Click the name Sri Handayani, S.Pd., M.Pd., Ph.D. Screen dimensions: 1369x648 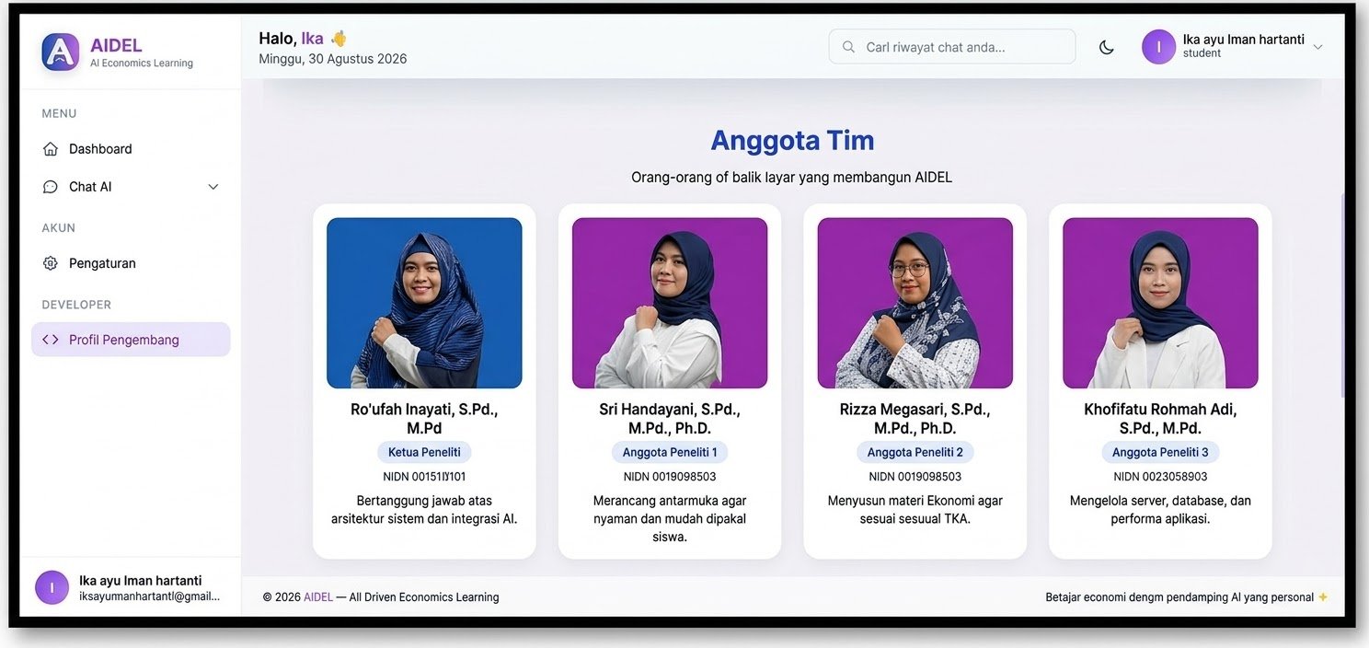pos(670,419)
